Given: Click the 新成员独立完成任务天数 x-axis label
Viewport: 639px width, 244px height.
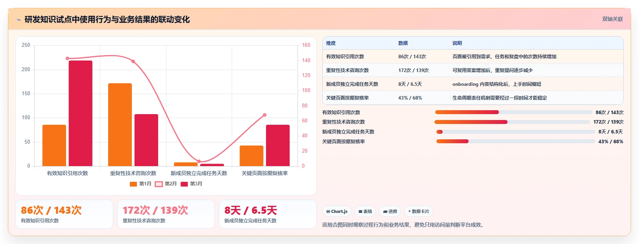Looking at the screenshot, I should pos(199,173).
